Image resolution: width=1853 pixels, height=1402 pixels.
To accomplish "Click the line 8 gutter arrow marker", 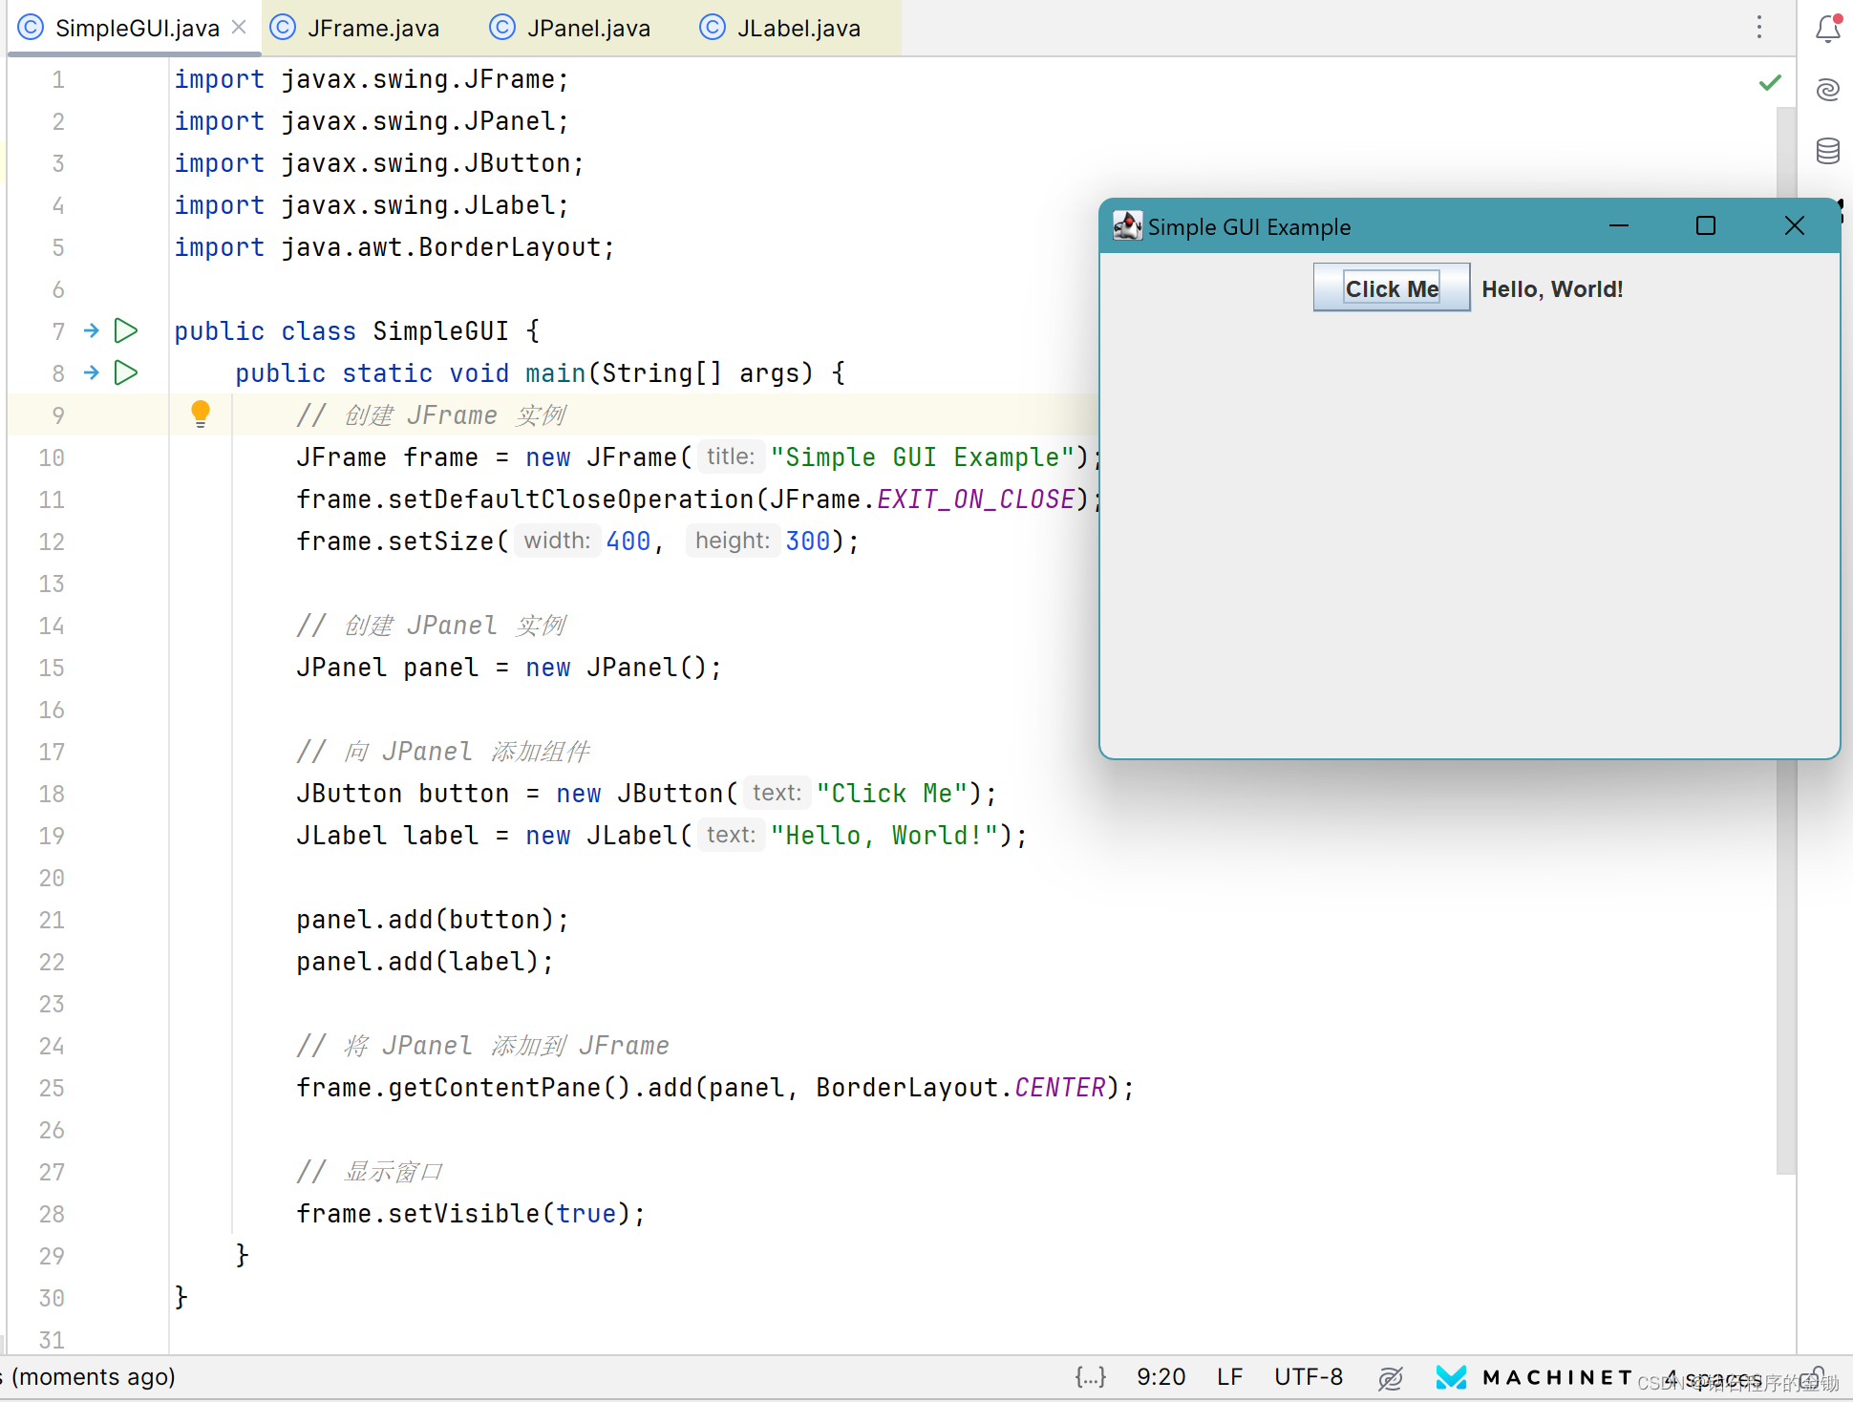I will coord(92,372).
